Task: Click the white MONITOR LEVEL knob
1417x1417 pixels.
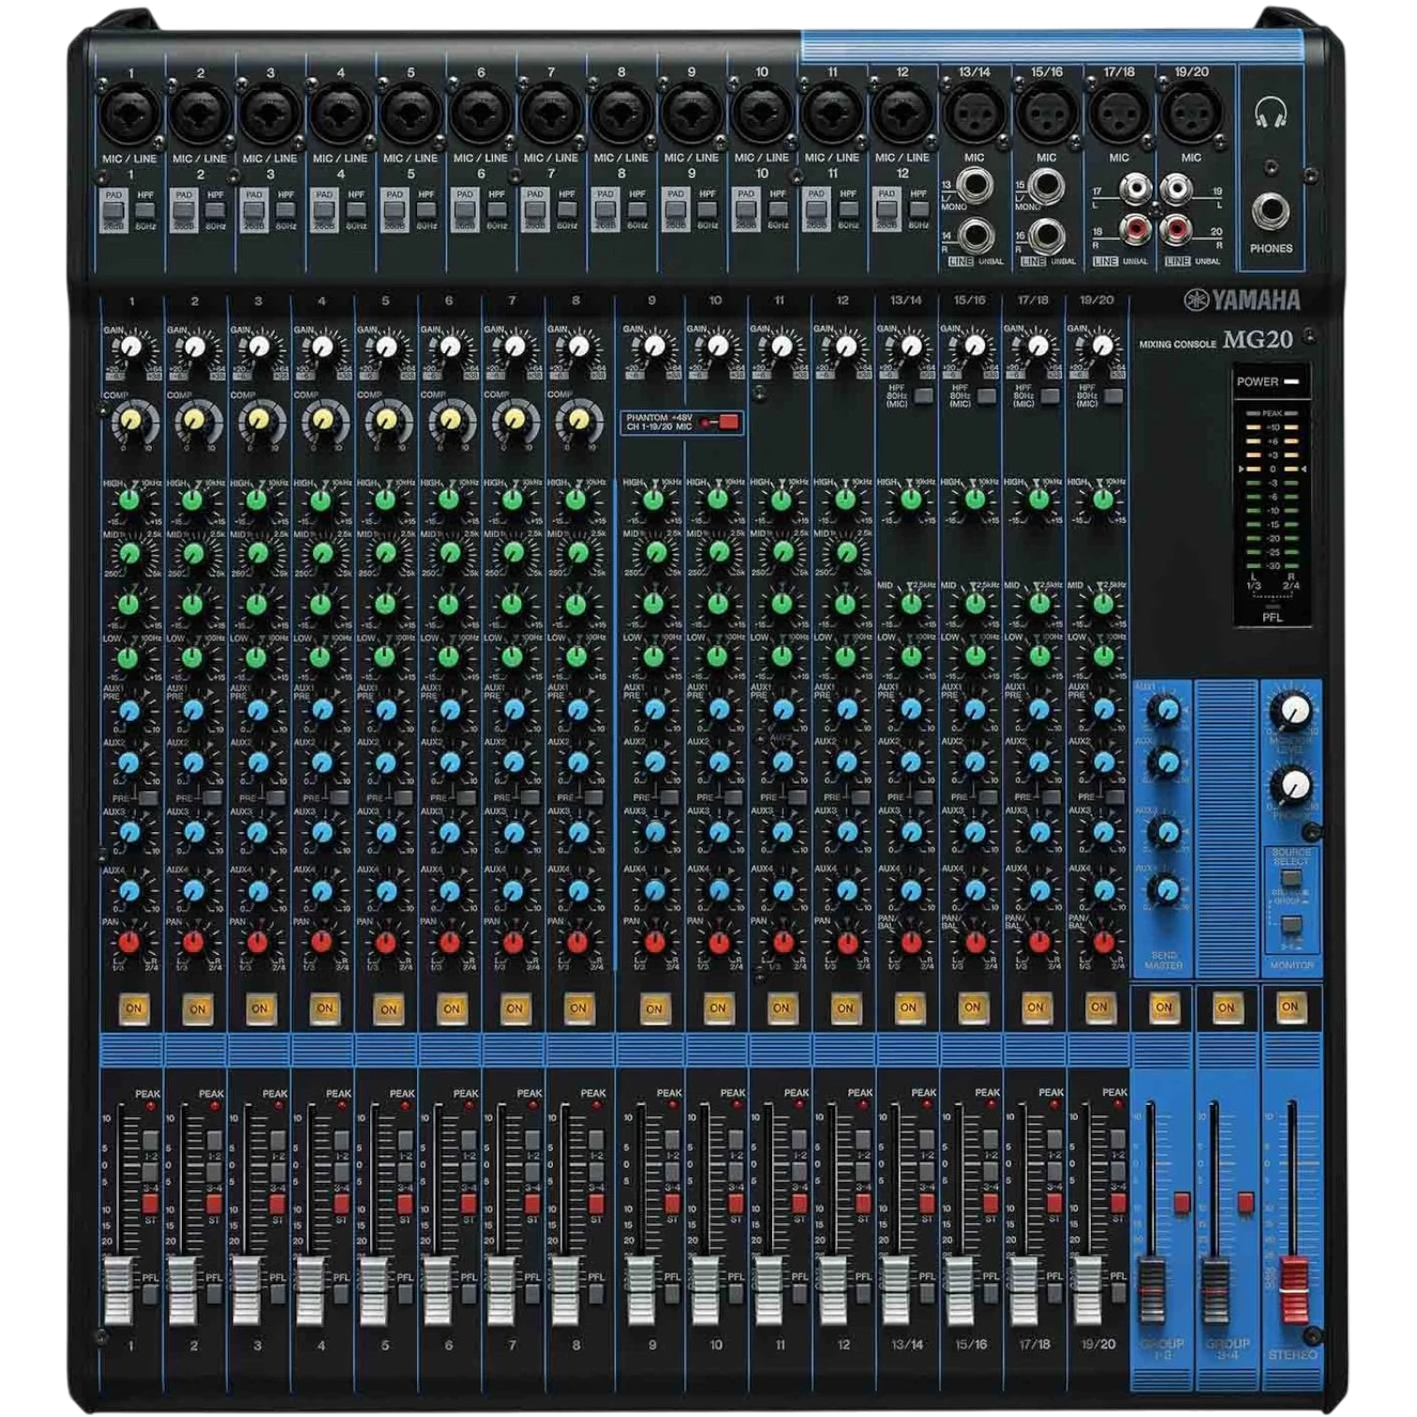Action: coord(1292,709)
